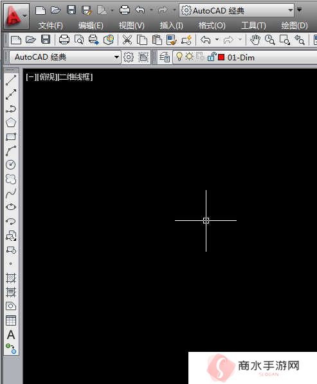317x384 pixels.
Task: Select the Circle draw tool
Action: 11,164
